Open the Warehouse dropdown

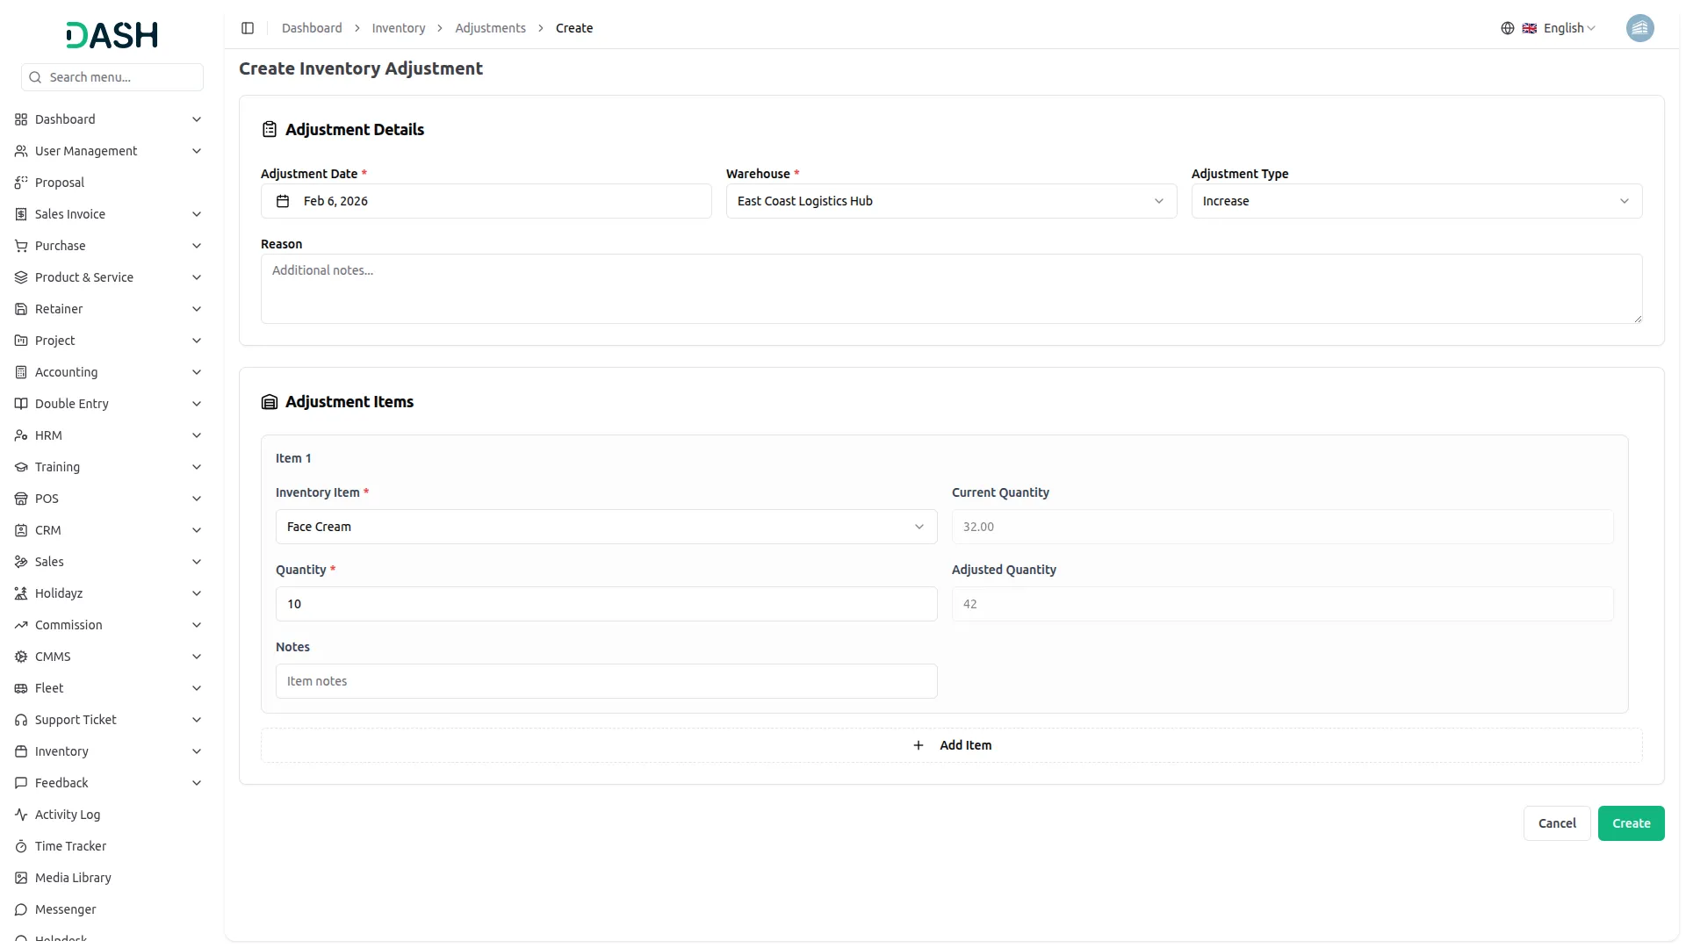click(x=950, y=201)
